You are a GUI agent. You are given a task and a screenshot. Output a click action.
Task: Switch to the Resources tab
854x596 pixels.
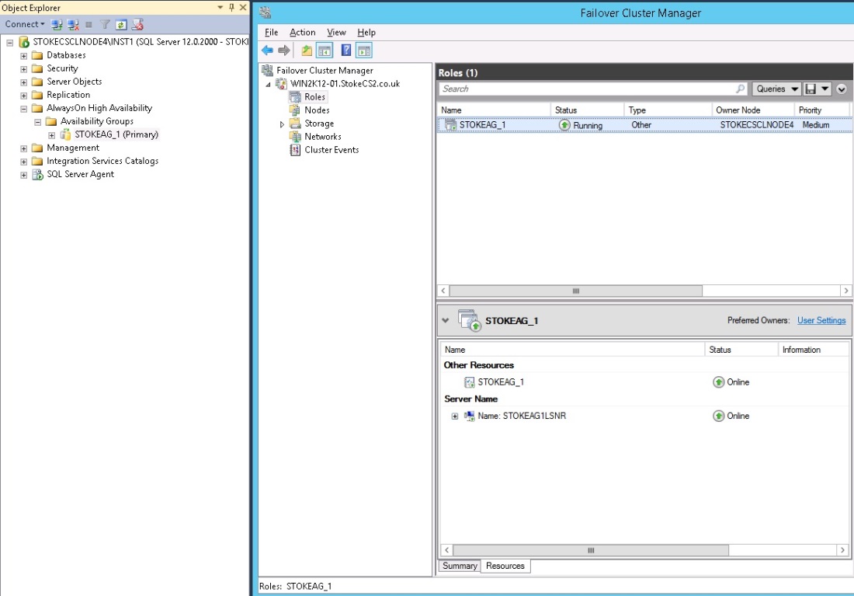(x=505, y=566)
